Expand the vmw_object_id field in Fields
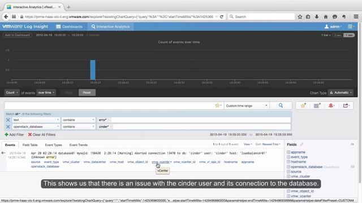362x203 pixels. pos(288,191)
